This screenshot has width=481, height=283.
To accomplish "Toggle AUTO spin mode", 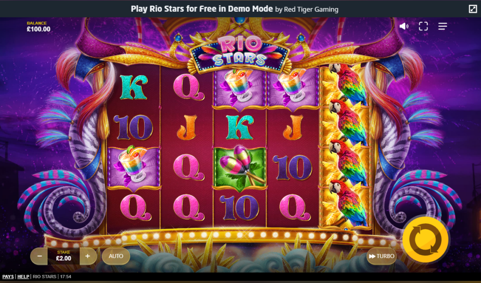I will point(116,256).
